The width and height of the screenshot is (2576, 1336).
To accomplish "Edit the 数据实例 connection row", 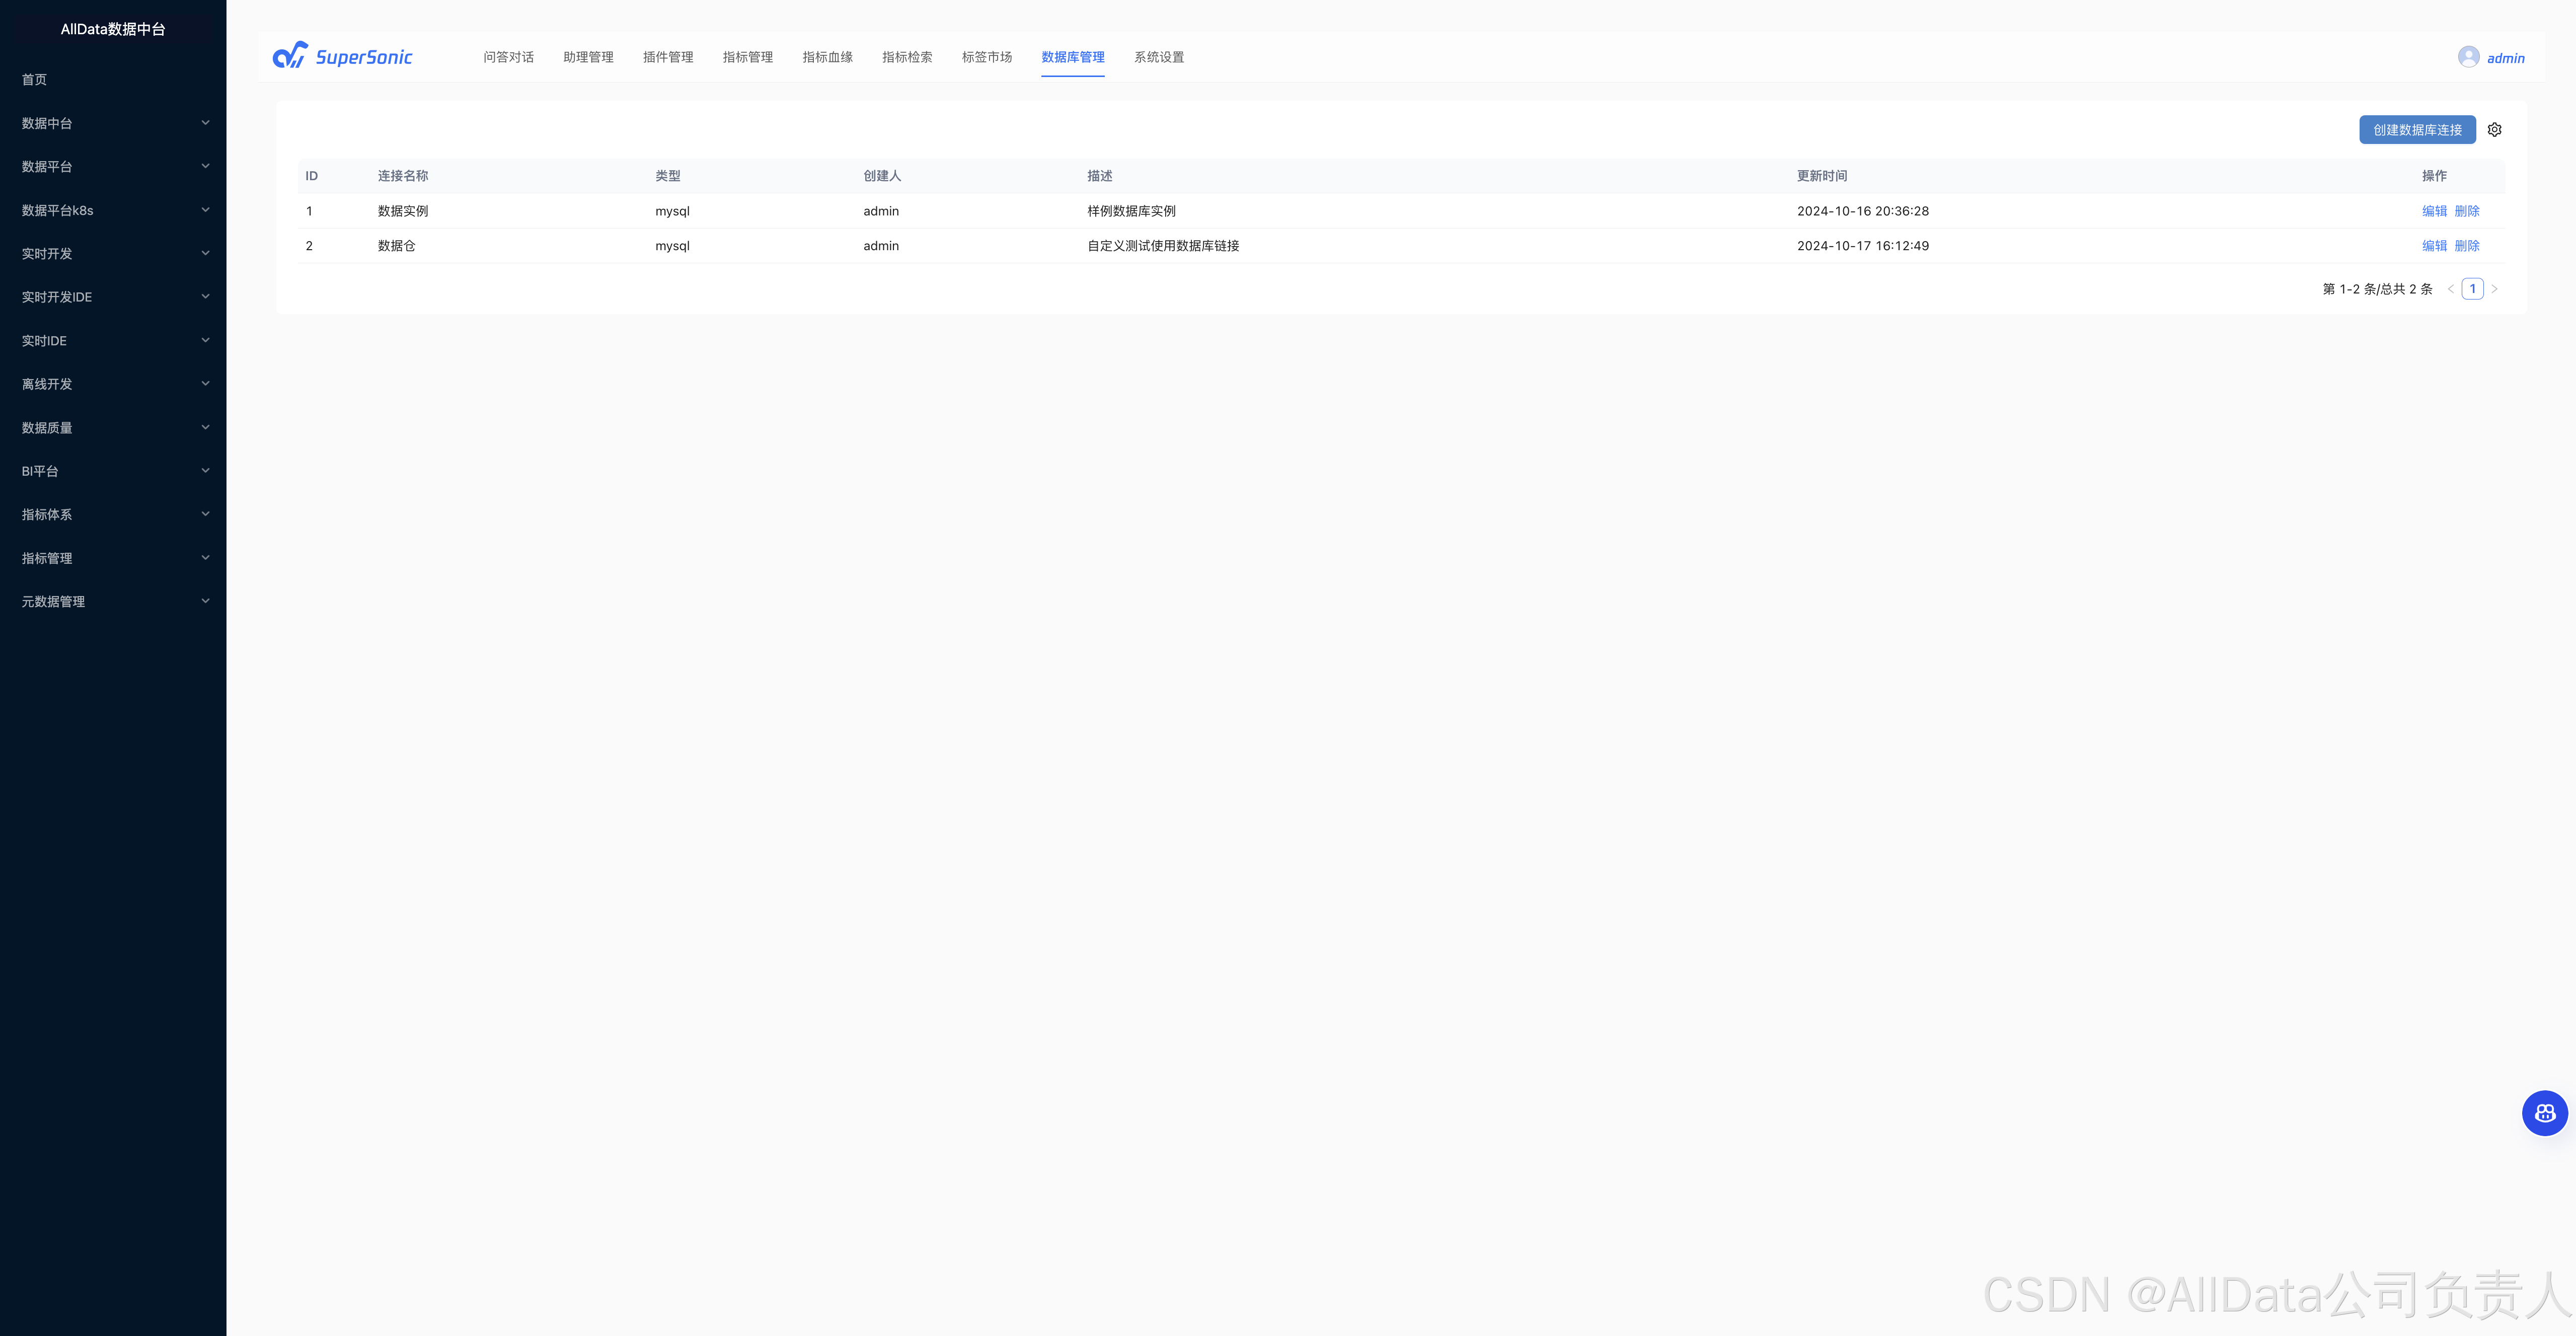I will click(2433, 211).
